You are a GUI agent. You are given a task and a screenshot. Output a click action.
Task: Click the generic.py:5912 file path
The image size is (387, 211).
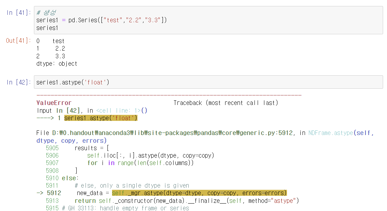point(172,133)
